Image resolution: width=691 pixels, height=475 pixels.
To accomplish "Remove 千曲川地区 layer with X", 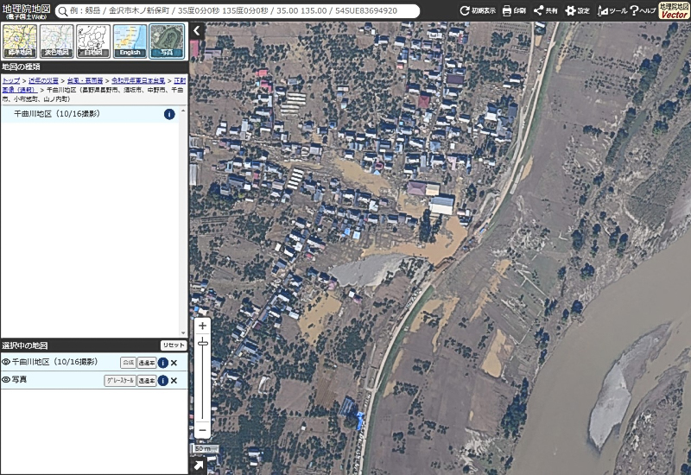I will (x=174, y=363).
